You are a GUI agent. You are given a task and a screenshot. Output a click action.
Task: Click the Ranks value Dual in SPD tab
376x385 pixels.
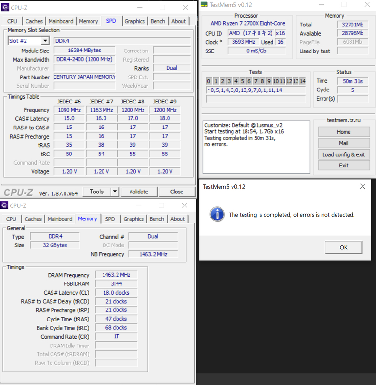click(172, 68)
